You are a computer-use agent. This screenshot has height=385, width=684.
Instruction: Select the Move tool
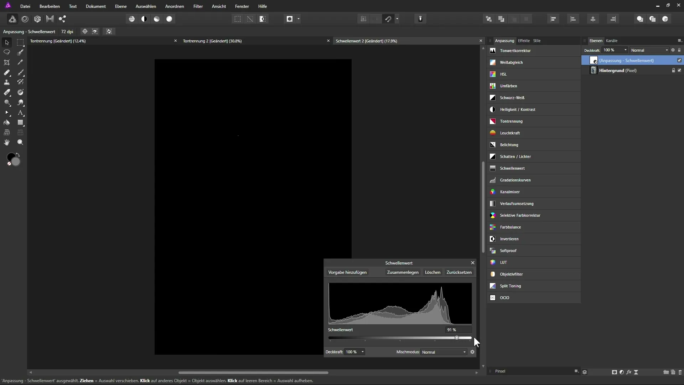[x=7, y=42]
